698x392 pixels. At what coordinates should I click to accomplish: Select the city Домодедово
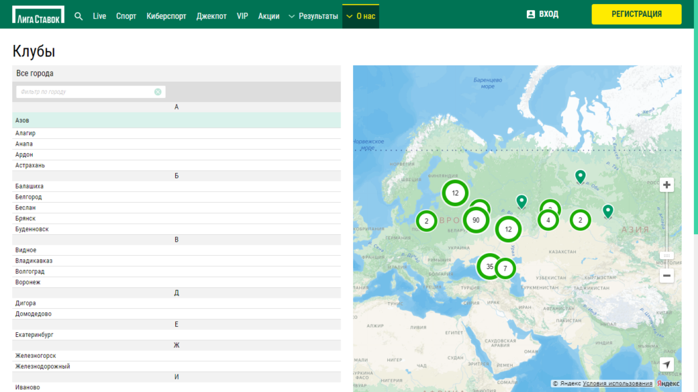tap(177, 314)
